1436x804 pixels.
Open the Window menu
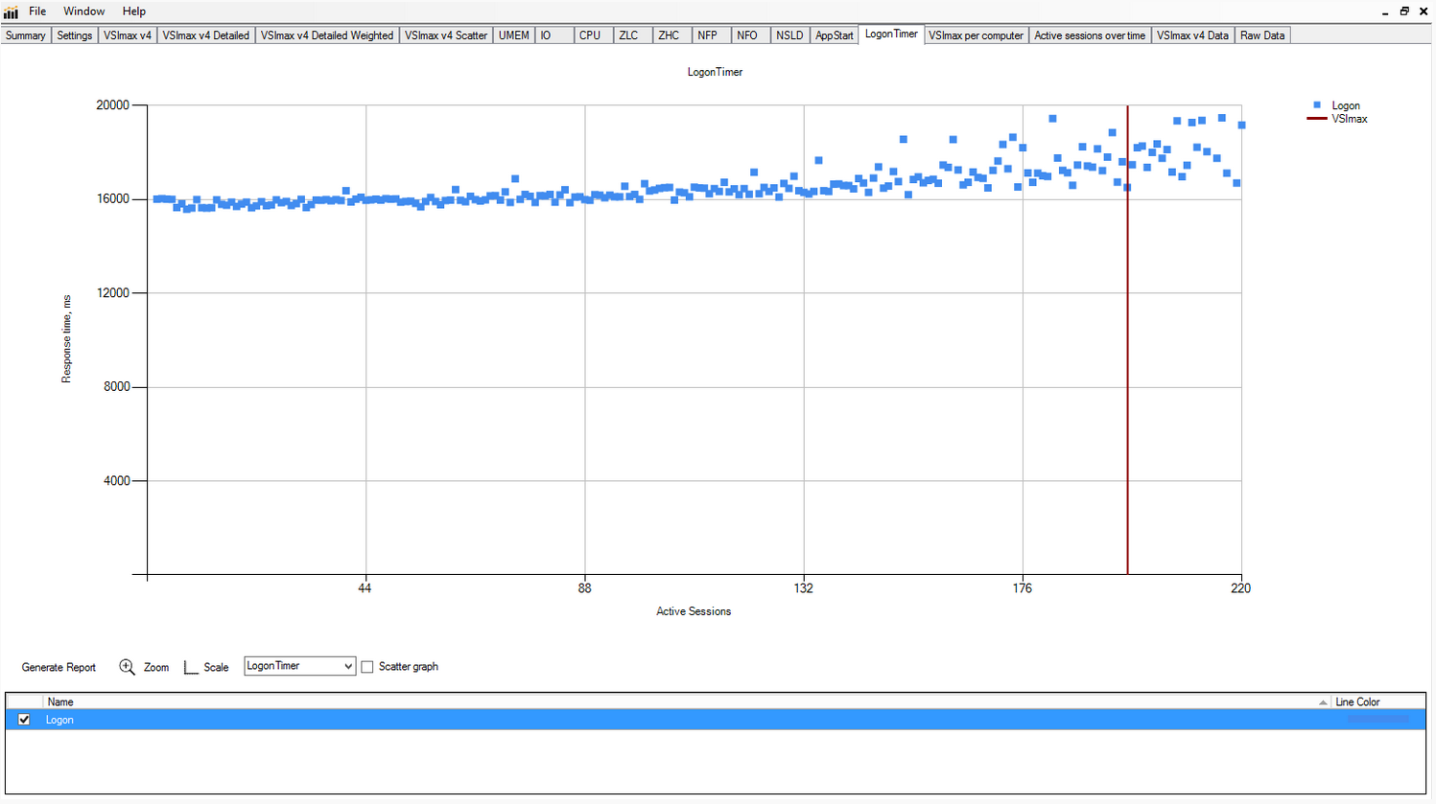pyautogui.click(x=84, y=11)
